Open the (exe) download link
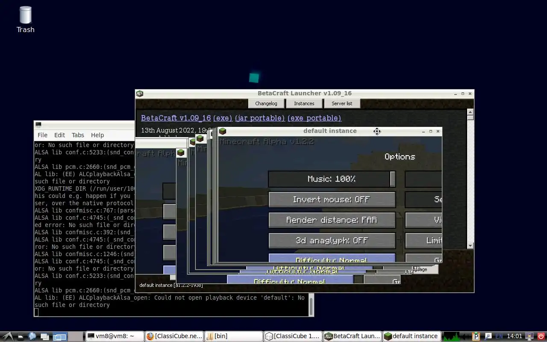 (x=223, y=118)
